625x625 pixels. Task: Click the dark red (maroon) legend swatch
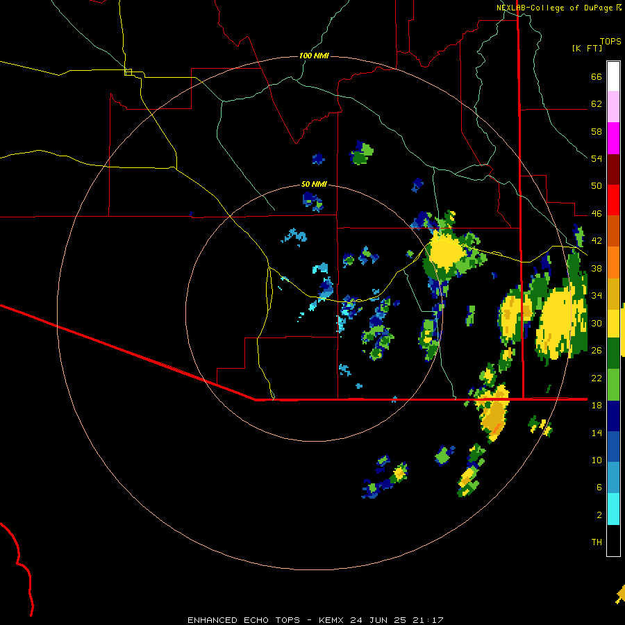click(613, 169)
